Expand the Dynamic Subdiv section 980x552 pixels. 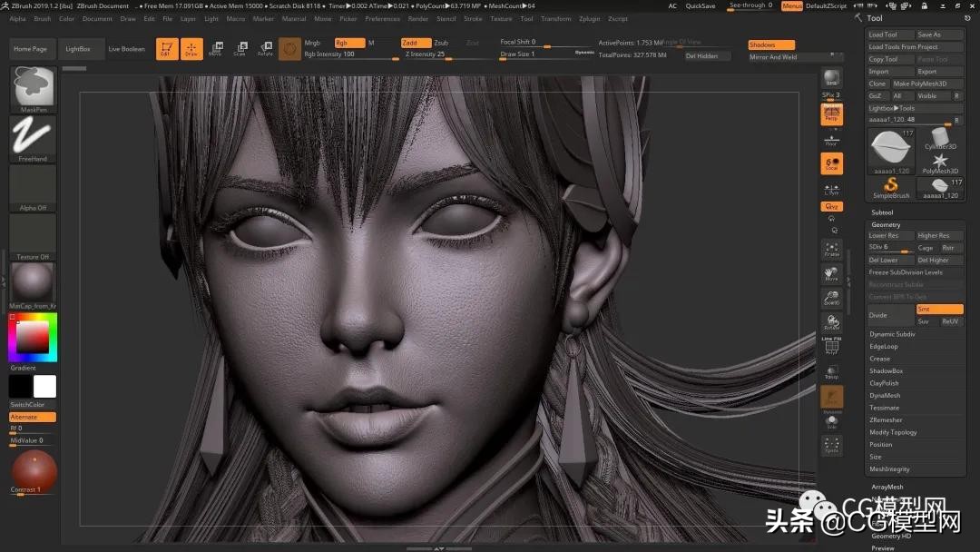[892, 334]
